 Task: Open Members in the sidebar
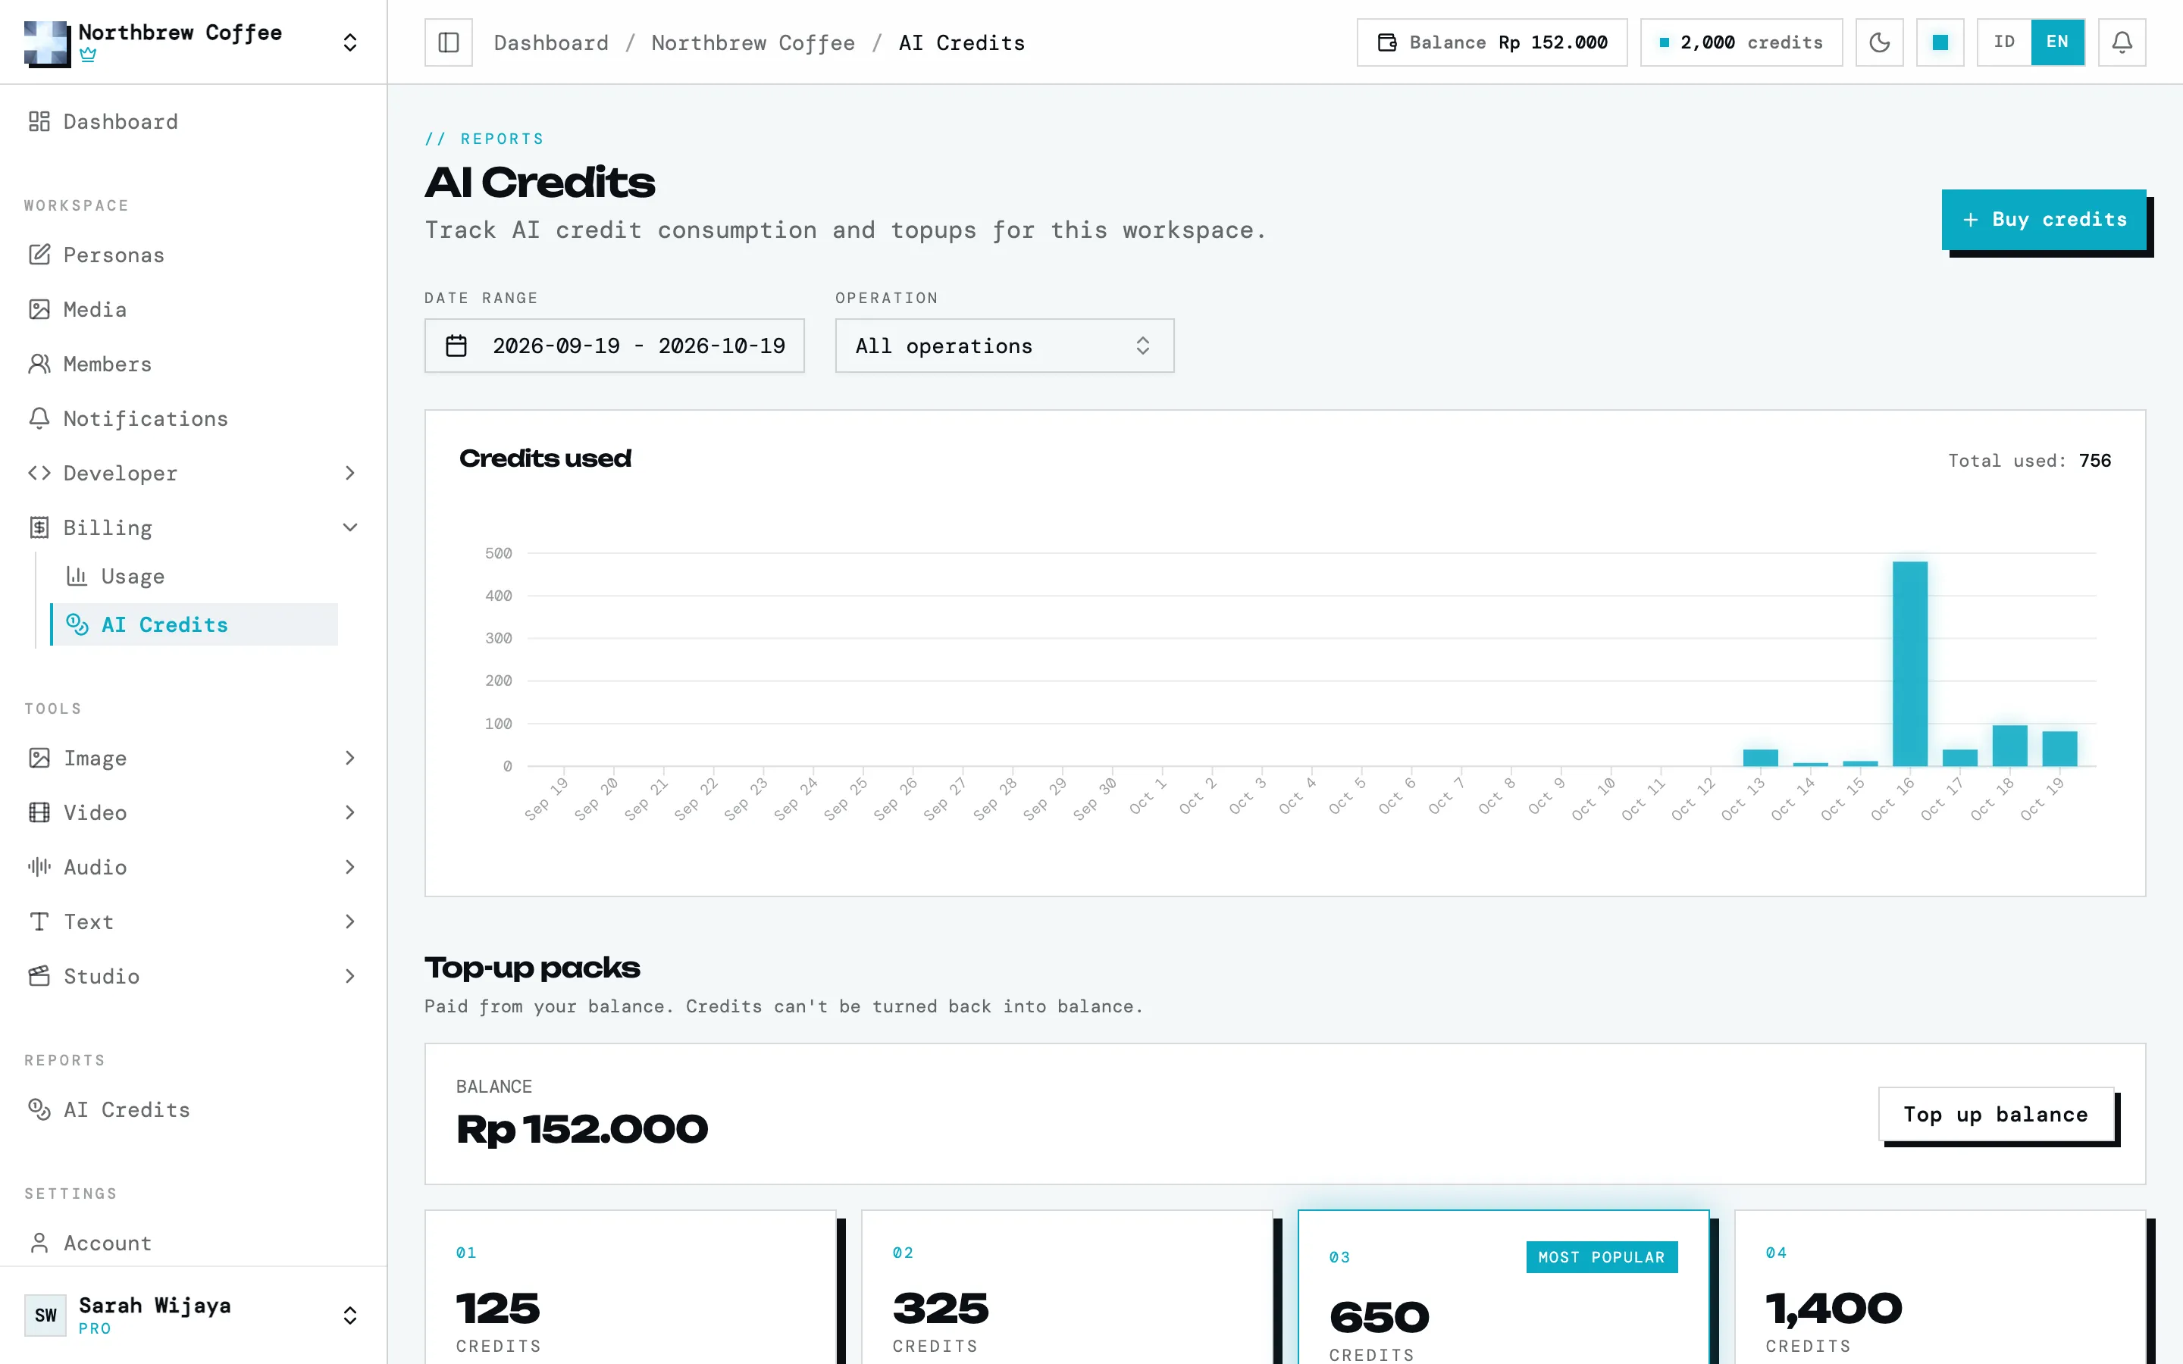point(193,364)
